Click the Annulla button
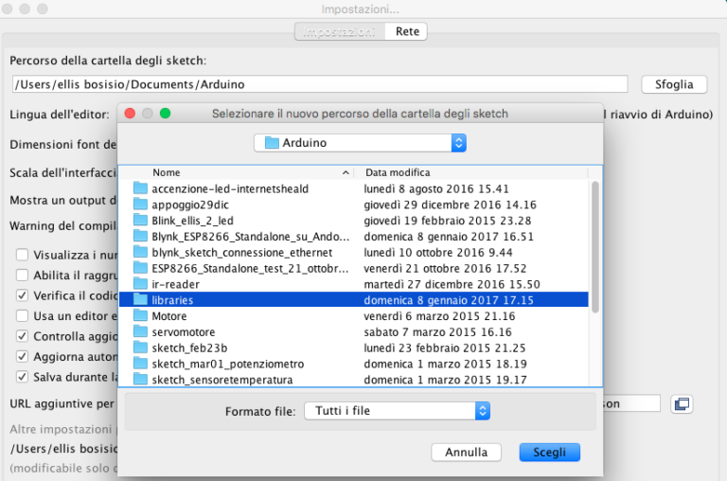 pos(466,453)
